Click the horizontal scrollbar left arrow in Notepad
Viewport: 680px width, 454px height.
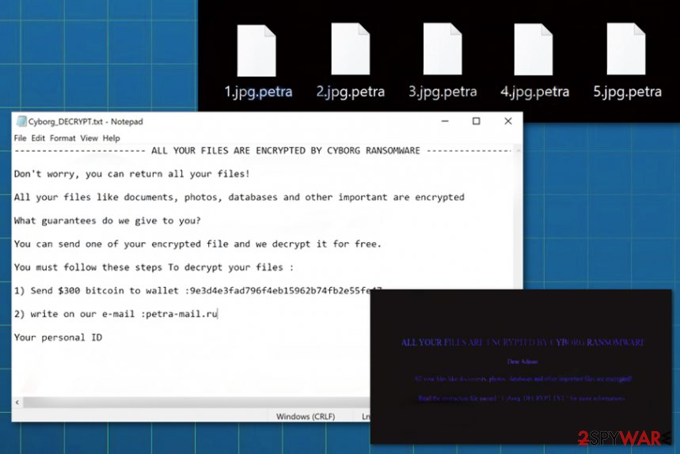click(17, 403)
